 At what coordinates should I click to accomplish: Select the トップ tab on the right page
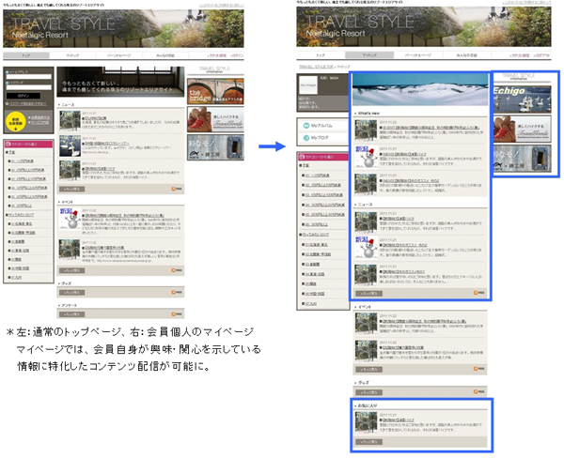coord(321,55)
